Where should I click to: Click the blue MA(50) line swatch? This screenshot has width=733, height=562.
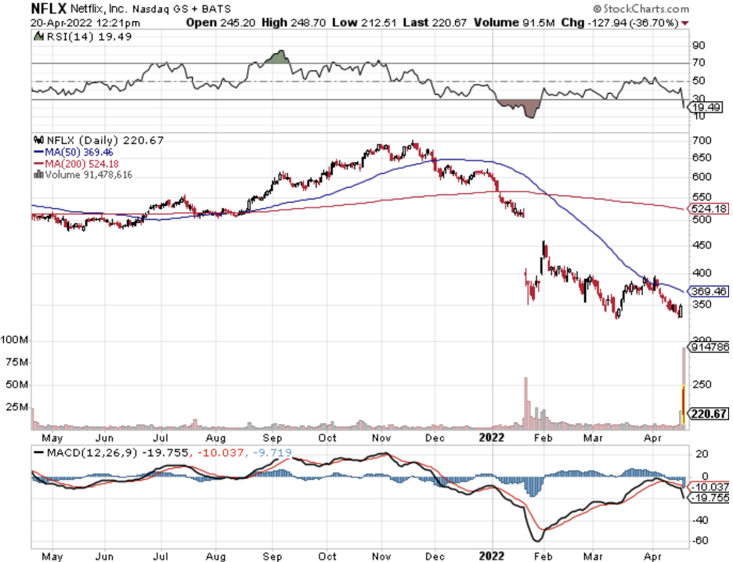pos(36,152)
